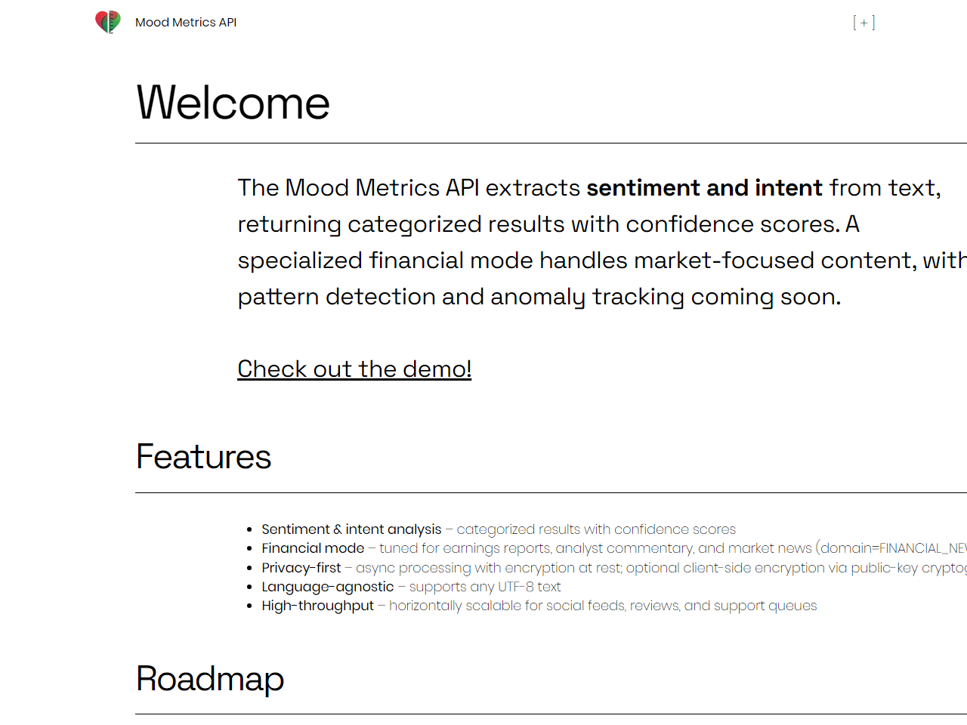Viewport: 967px width, 725px height.
Task: Click the Sentiment & intent analysis item
Action: pyautogui.click(x=351, y=529)
